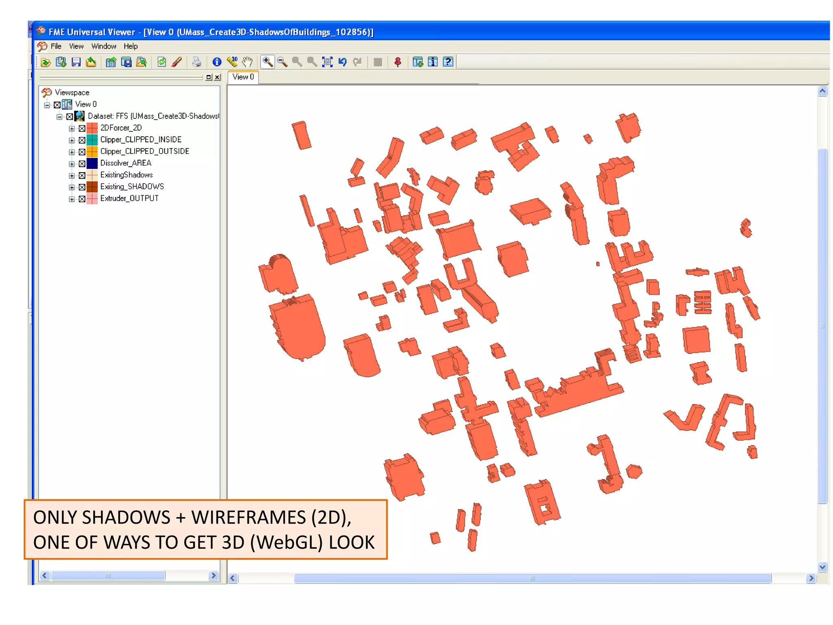Expand the 2DForcer_2D tree node
The image size is (833, 625).
point(72,129)
